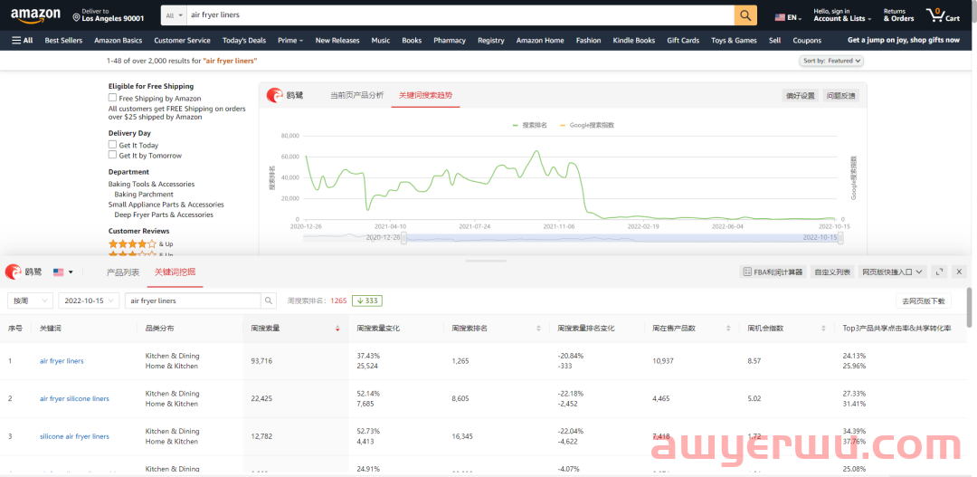The width and height of the screenshot is (977, 477).
Task: Click the download from web version button
Action: (924, 301)
